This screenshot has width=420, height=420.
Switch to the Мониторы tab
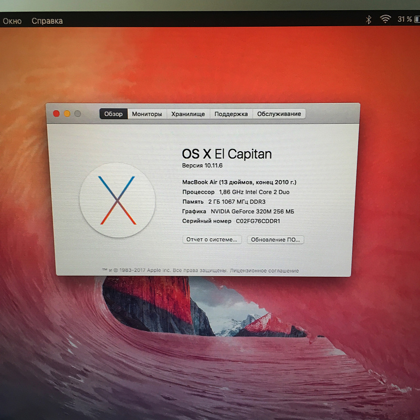pyautogui.click(x=147, y=114)
